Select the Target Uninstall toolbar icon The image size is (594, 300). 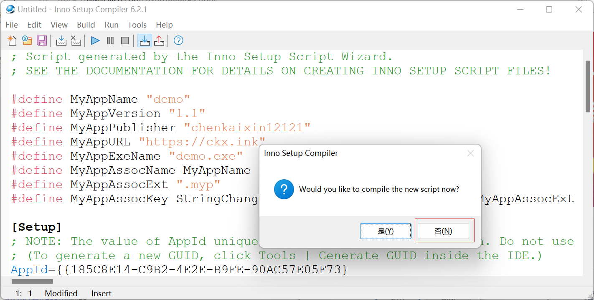click(159, 41)
